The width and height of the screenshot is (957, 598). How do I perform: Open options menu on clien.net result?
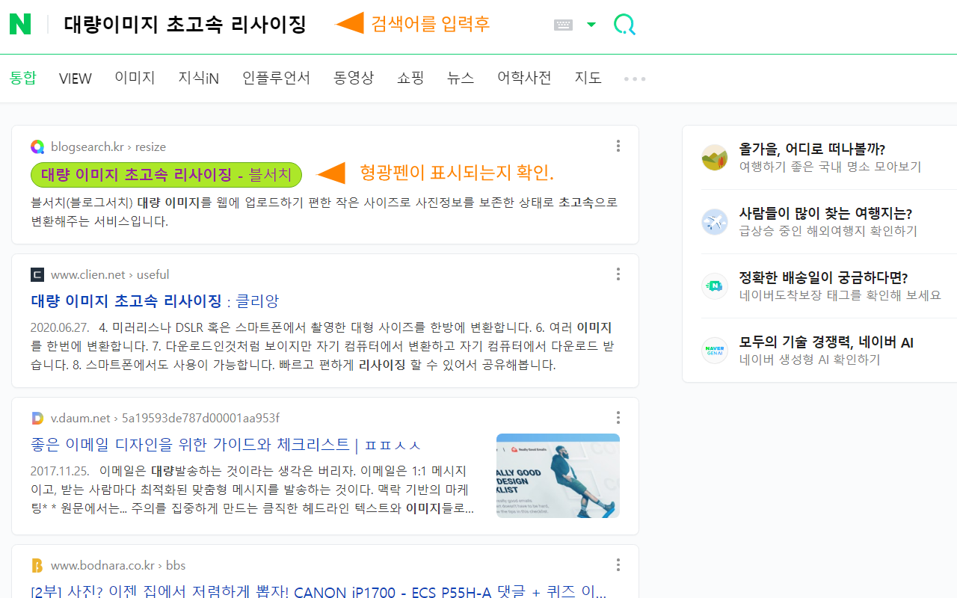(618, 274)
